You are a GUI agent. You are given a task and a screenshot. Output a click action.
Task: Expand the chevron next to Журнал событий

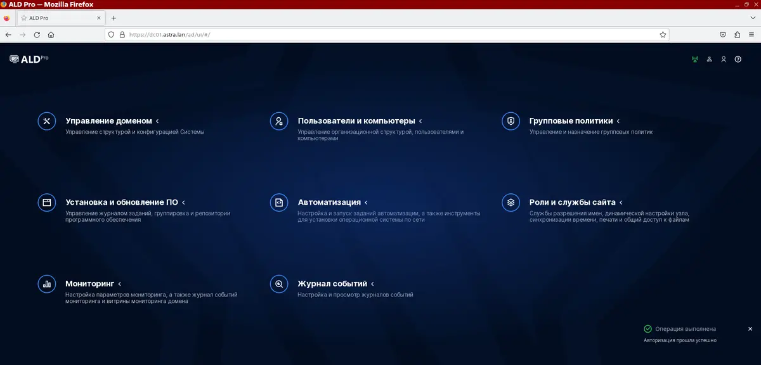(372, 284)
